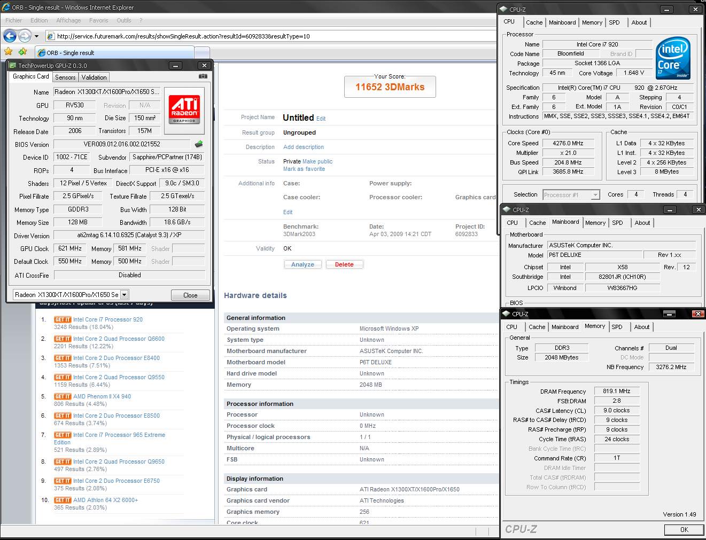Click the Internet Explorer Back arrow
This screenshot has height=540, width=706.
click(x=10, y=36)
